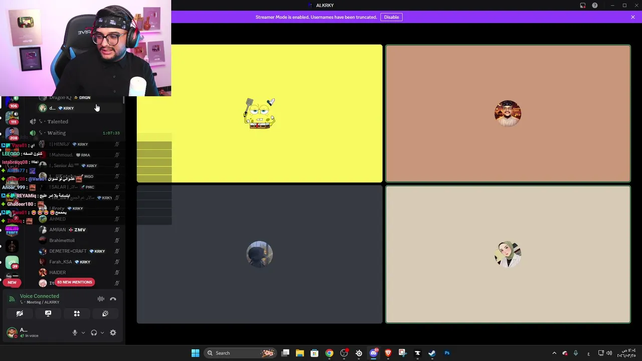Open SteelSeries app from the taskbar
This screenshot has width=642, height=361.
359,353
